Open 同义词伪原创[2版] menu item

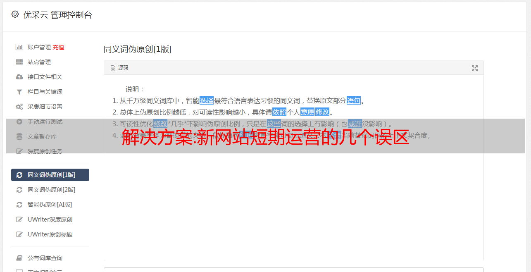tap(50, 190)
